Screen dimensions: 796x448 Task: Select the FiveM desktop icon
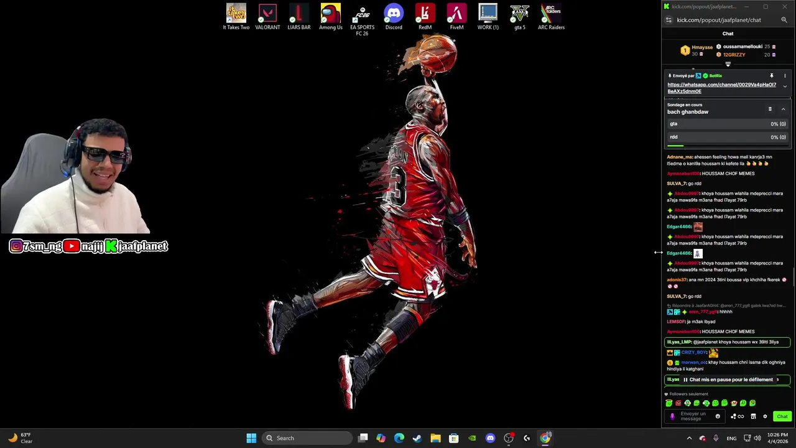pyautogui.click(x=457, y=17)
